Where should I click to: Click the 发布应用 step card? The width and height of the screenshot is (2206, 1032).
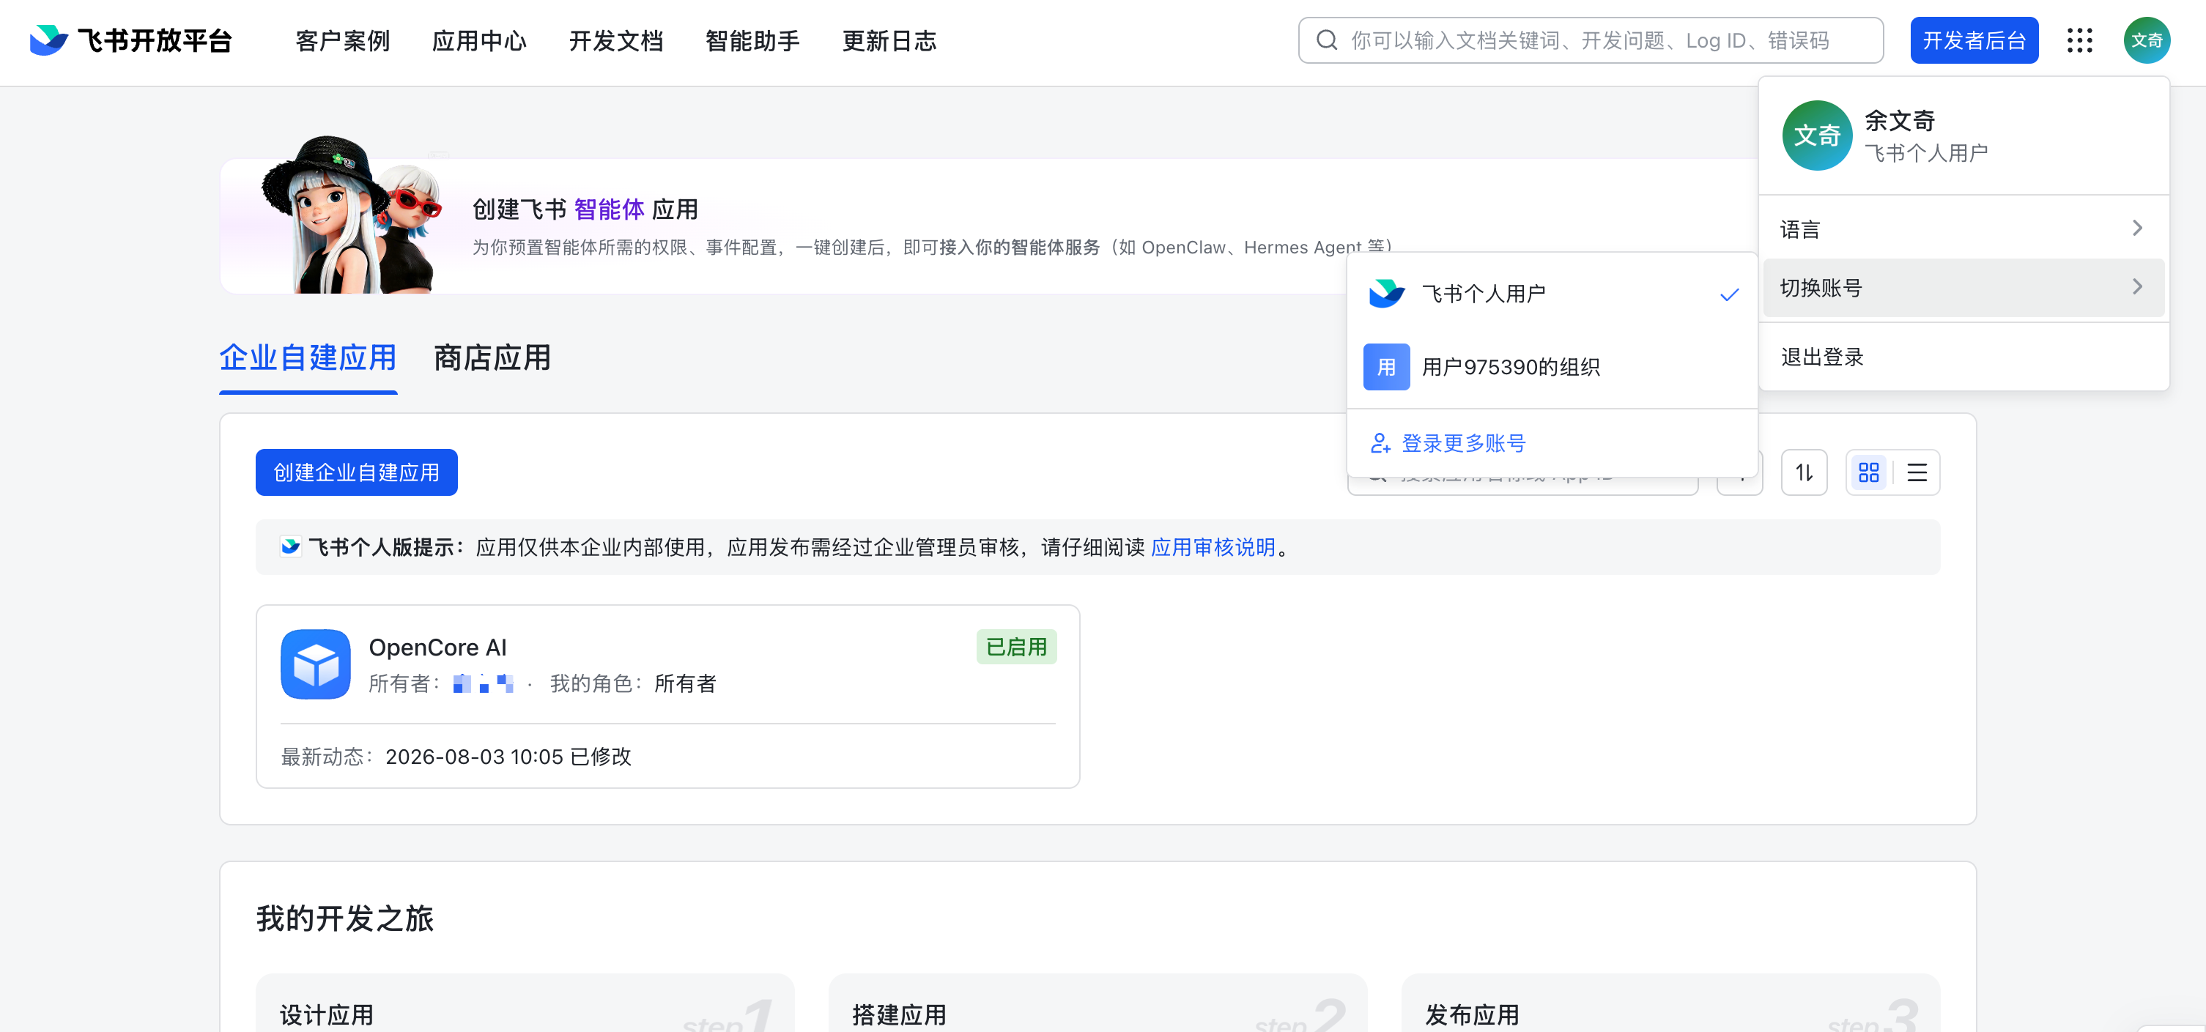(x=1670, y=1002)
